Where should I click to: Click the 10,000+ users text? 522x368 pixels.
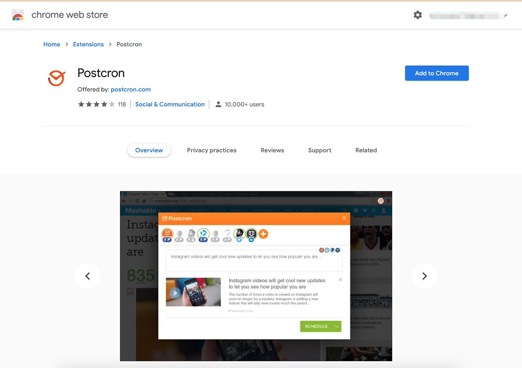pyautogui.click(x=244, y=104)
